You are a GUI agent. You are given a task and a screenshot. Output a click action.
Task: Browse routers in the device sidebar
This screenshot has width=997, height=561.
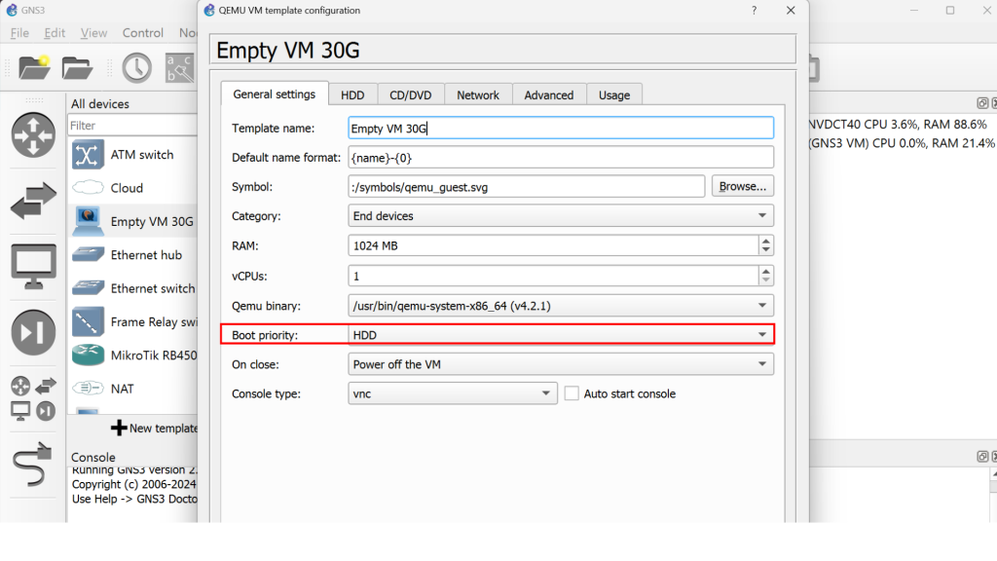(33, 134)
